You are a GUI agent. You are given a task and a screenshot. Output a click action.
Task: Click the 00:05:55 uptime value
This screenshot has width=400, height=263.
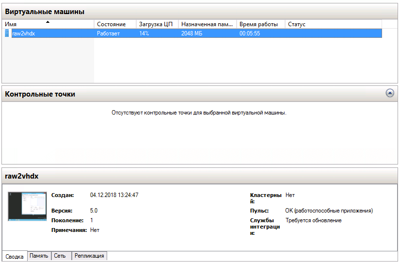point(250,33)
